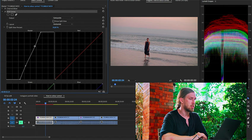Screen dimensions: 252x140
Task: Select the P1588267.MOV clip on V1
Action: [x=44, y=118]
